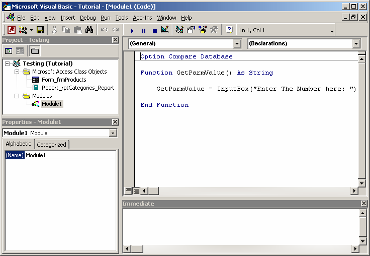Viewport: 370px width, 256px height.
Task: Click the code line End Function
Action: coord(164,105)
